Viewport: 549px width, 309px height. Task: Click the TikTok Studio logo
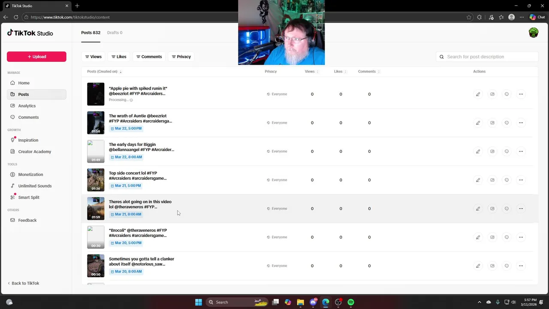pos(30,33)
